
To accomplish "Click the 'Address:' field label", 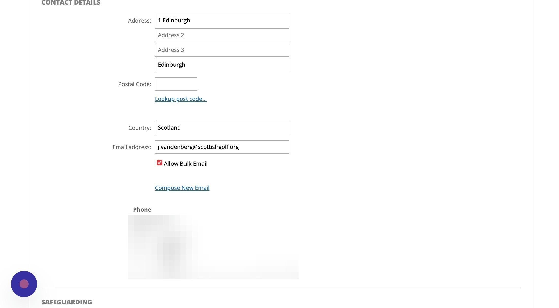I will 139,21.
